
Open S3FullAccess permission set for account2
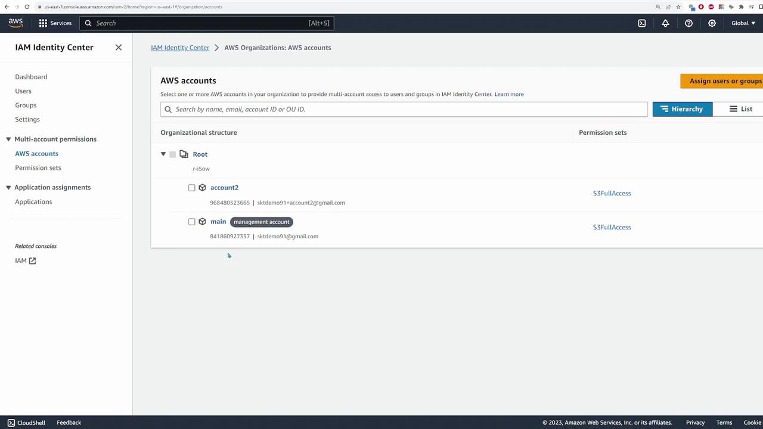pyautogui.click(x=612, y=193)
